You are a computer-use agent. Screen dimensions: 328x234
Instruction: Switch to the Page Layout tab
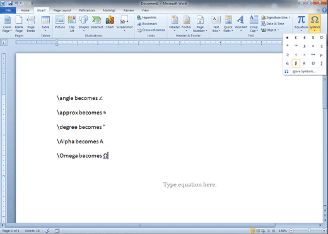(x=62, y=10)
